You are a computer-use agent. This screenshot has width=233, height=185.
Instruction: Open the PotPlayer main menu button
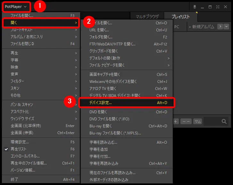(16, 7)
